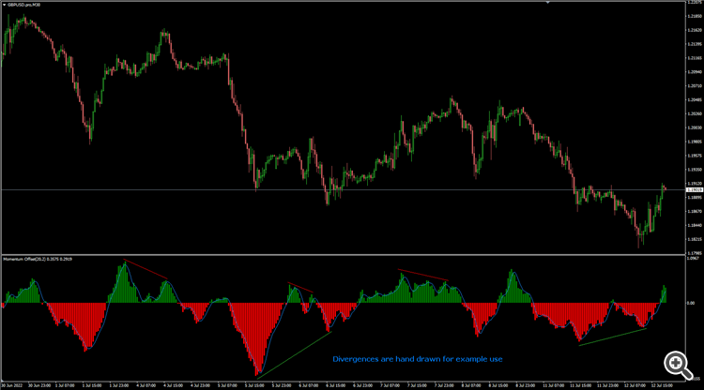Screen dimensions: 704x390
Task: Select the short red divergence line near 6 Jul 07:00
Action: tap(300, 288)
